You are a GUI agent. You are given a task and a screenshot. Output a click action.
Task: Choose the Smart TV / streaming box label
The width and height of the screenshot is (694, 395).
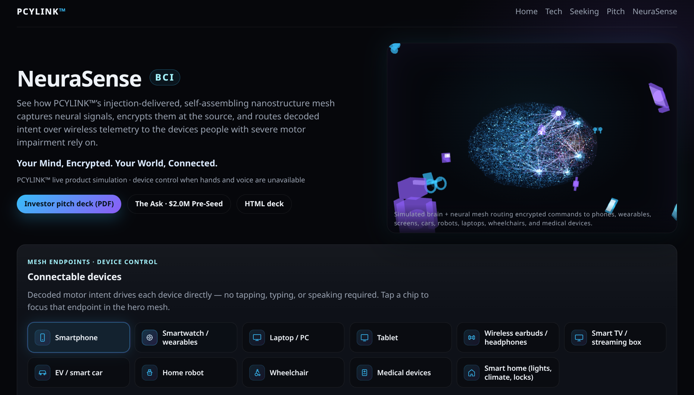point(616,338)
